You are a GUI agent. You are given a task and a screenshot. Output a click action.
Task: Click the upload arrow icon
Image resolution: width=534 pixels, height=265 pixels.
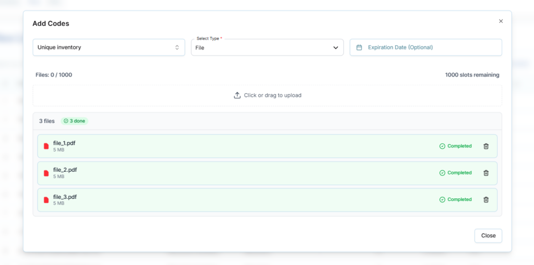pos(237,95)
